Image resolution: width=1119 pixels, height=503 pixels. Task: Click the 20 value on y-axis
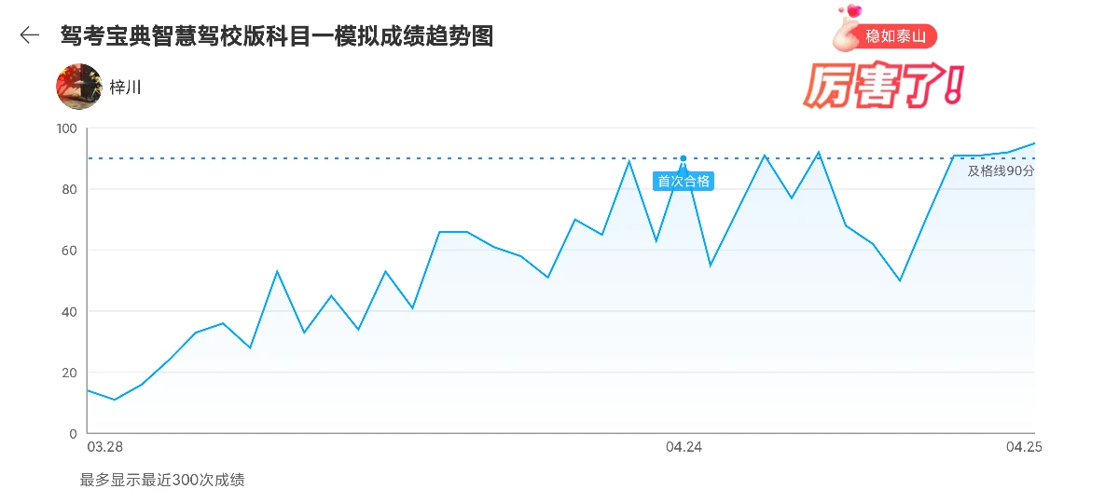click(69, 373)
